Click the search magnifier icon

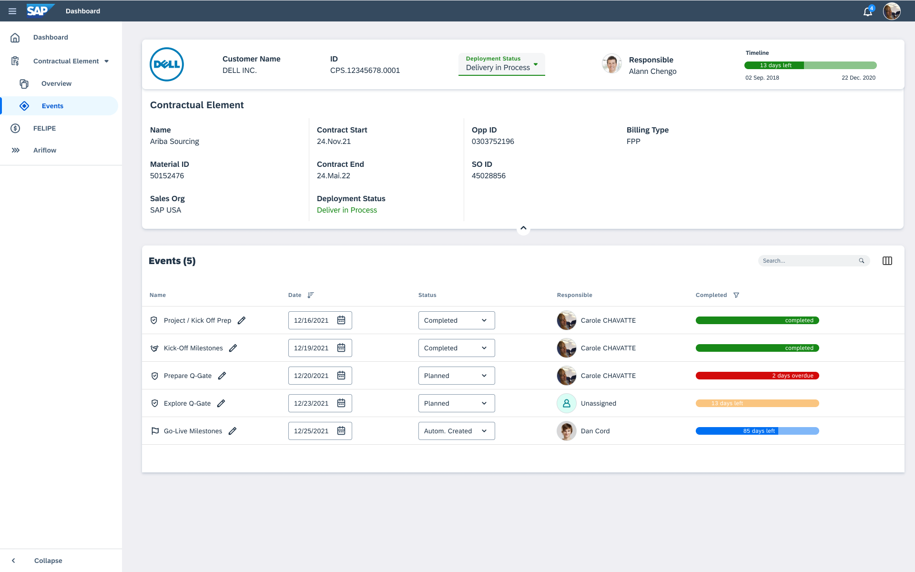coord(862,261)
